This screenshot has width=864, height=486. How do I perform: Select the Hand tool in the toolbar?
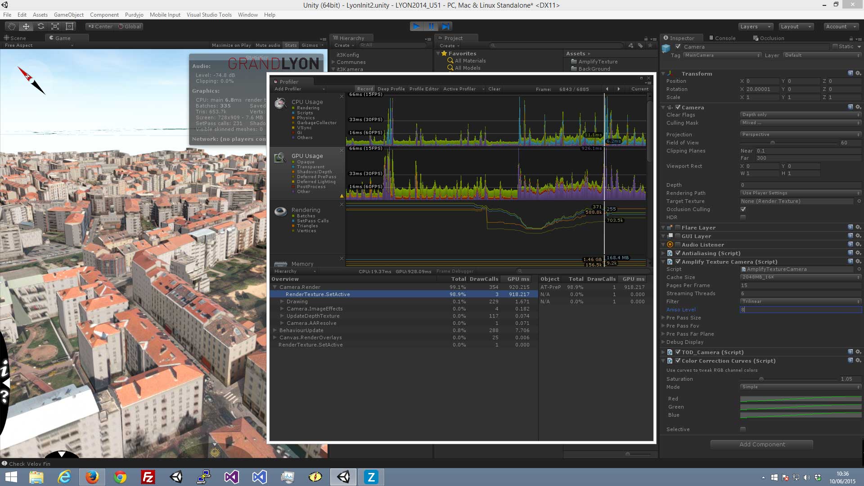point(12,27)
